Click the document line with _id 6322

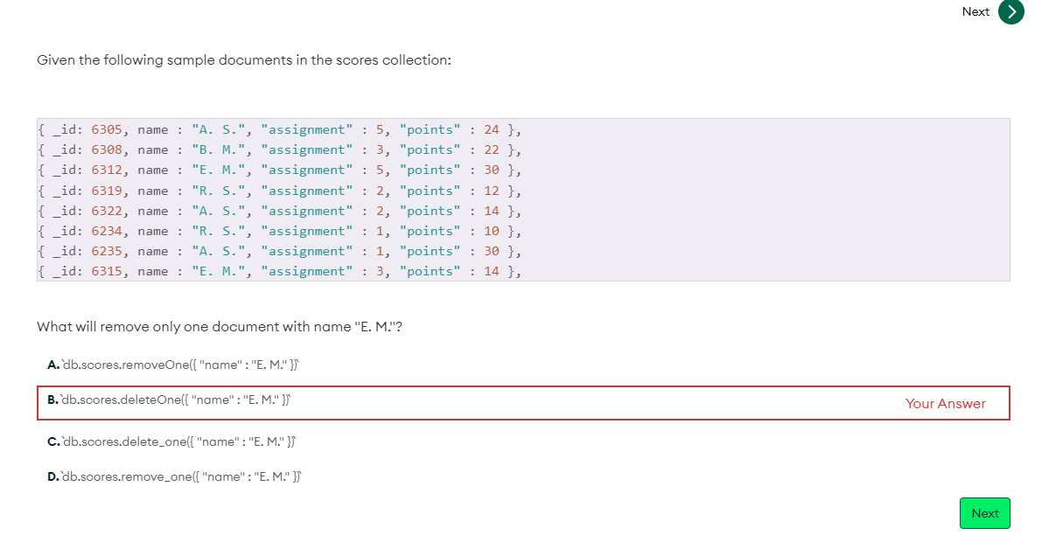pos(280,211)
